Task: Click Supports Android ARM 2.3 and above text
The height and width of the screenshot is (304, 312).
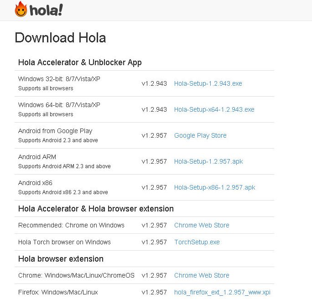Action: tap(64, 166)
